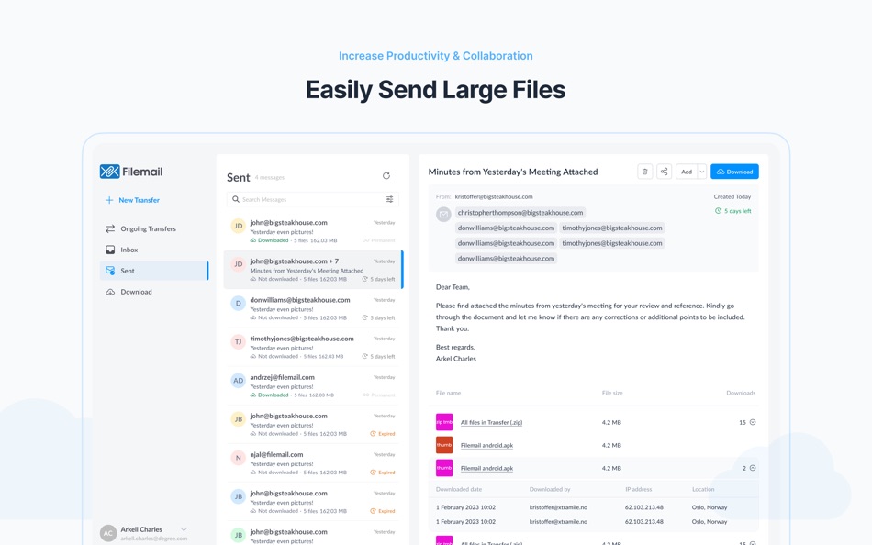Open the All files in Transfer (.zip) link
Image resolution: width=872 pixels, height=545 pixels.
click(491, 423)
